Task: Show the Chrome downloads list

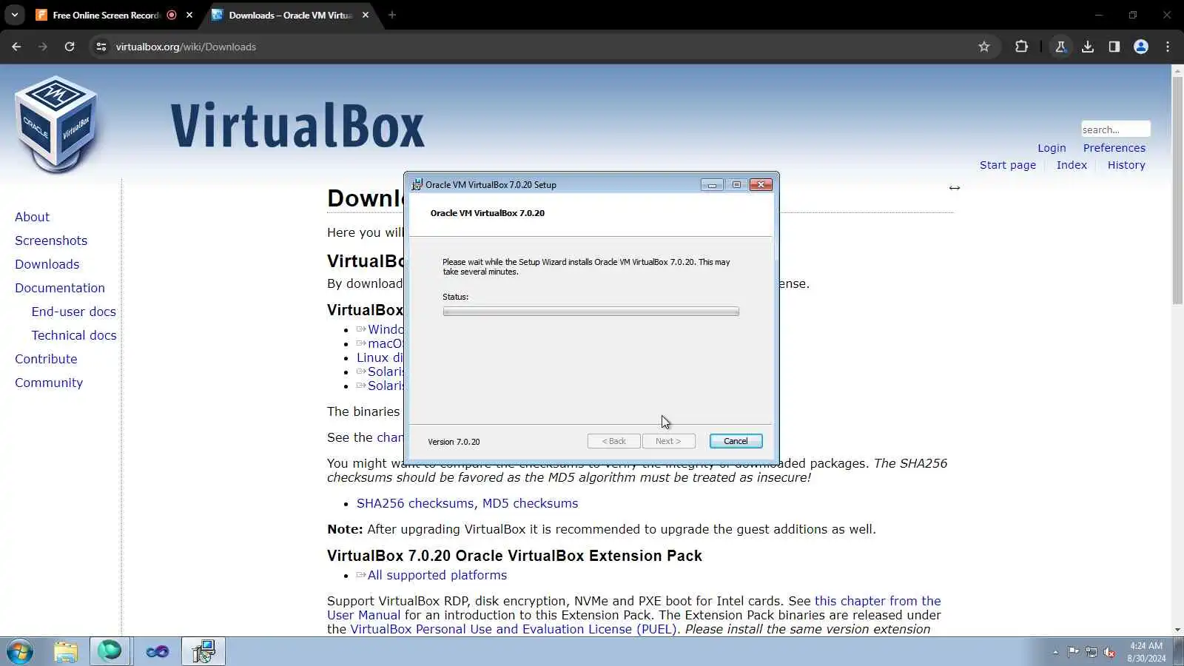Action: pos(1088,47)
